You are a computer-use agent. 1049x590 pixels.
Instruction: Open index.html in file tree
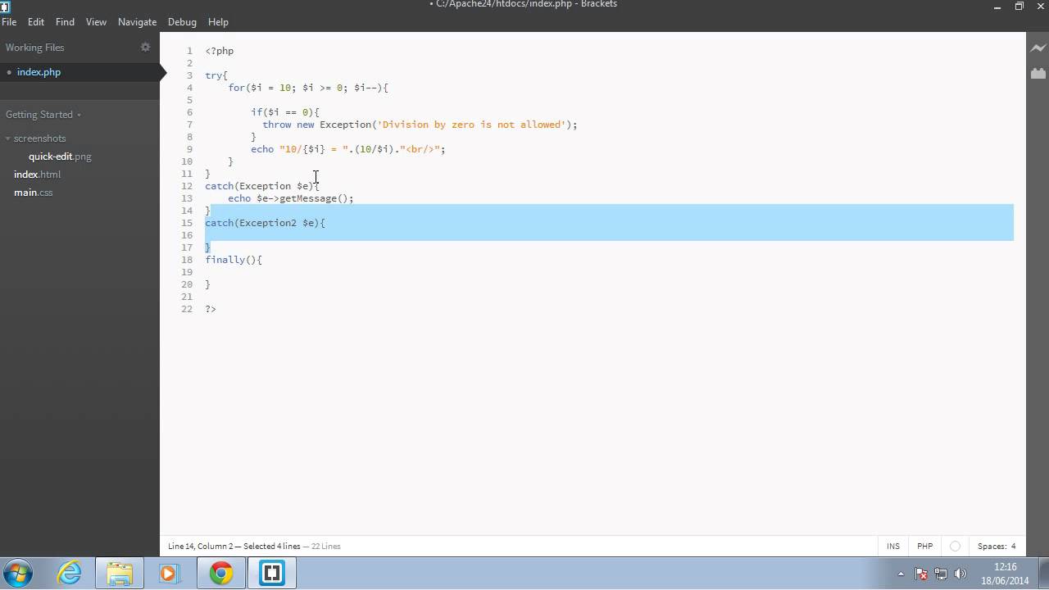tap(37, 175)
